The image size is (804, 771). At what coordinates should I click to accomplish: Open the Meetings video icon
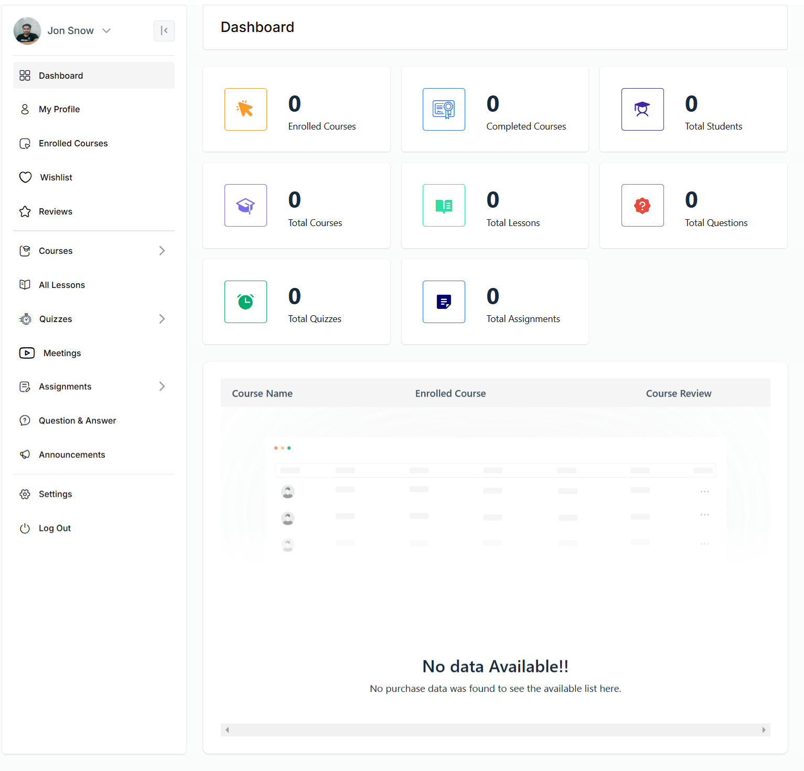pos(27,352)
